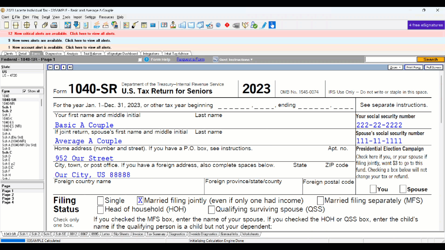Click the Full Screen button
Image resolution: width=445 pixels, height=250 pixels.
[434, 67]
